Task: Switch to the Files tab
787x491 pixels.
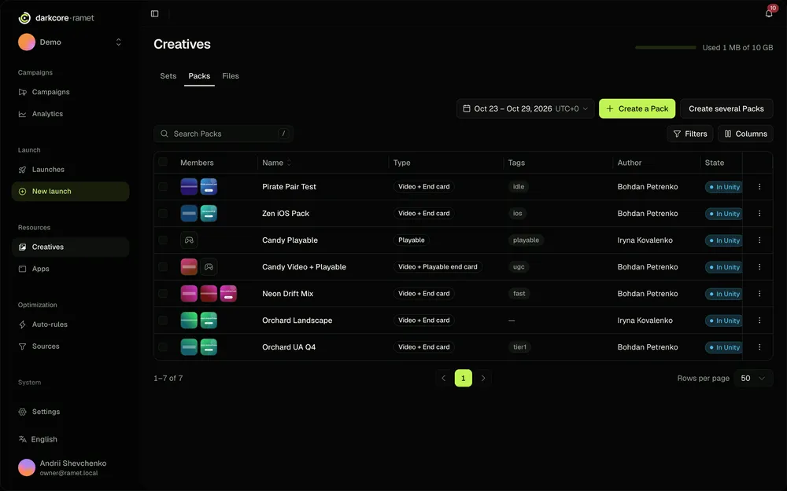Action: [x=231, y=76]
